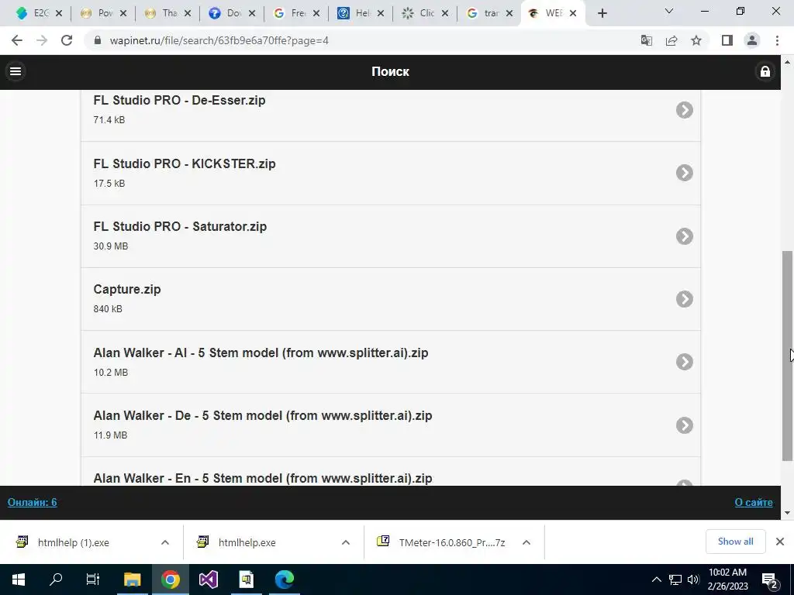Bookmark this page with the star icon

pos(696,40)
